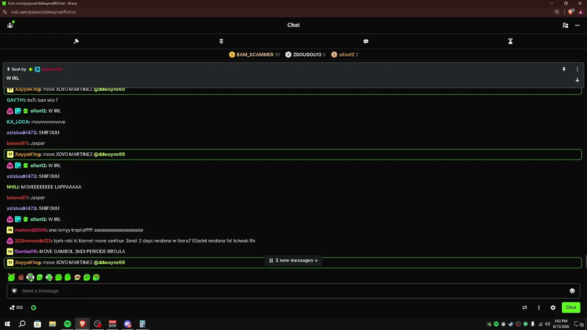Jump to the 3 new messages
Image resolution: width=587 pixels, height=330 pixels.
293,260
